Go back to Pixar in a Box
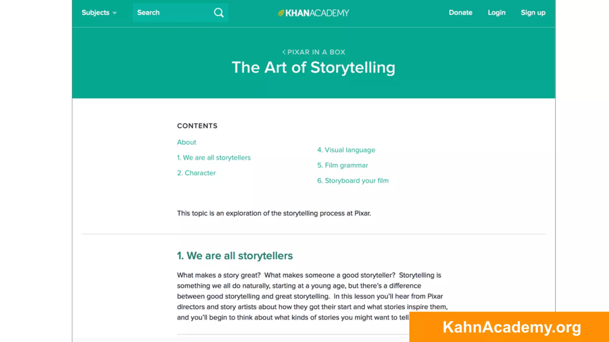The height and width of the screenshot is (342, 609). pyautogui.click(x=316, y=52)
